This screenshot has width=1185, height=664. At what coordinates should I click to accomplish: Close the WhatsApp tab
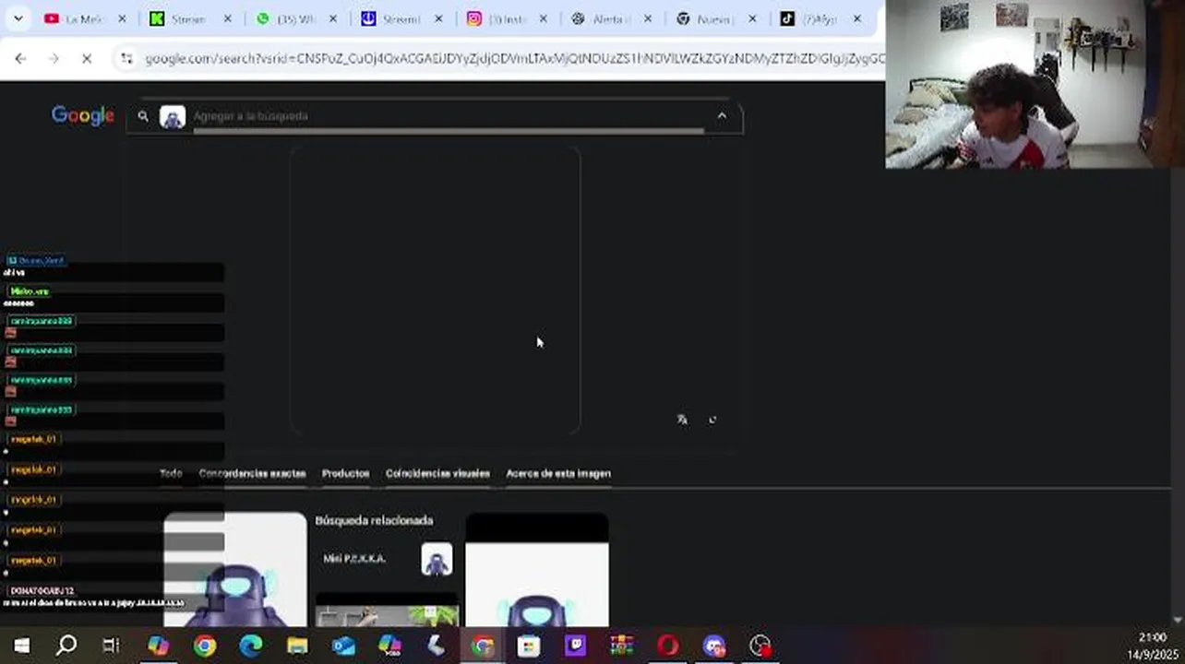point(333,18)
